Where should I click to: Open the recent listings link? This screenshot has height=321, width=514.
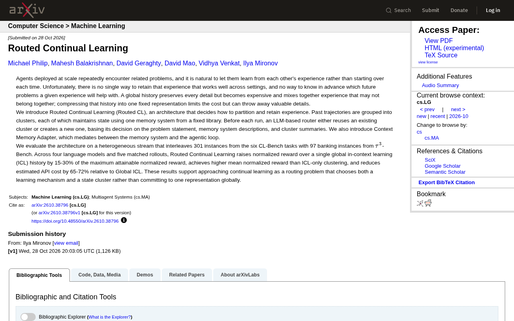click(x=438, y=116)
